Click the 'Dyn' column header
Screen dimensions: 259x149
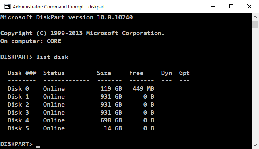[166, 73]
